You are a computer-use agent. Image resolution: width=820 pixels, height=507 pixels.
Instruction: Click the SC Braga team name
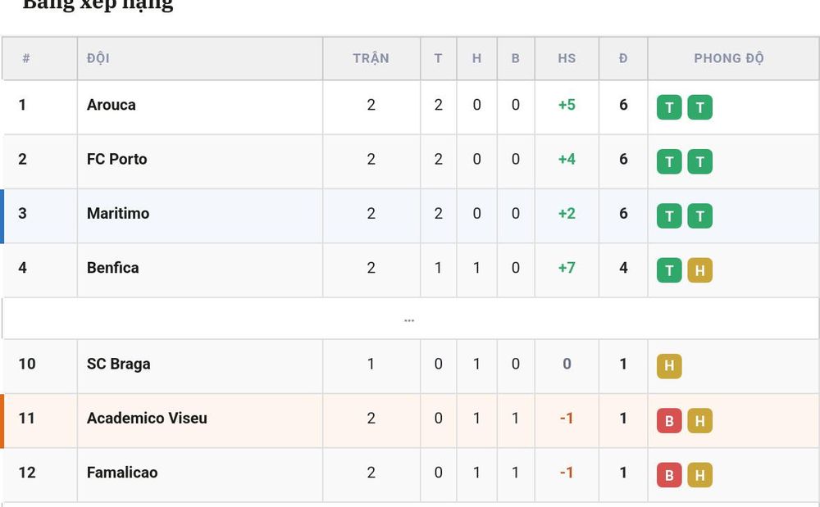point(119,364)
